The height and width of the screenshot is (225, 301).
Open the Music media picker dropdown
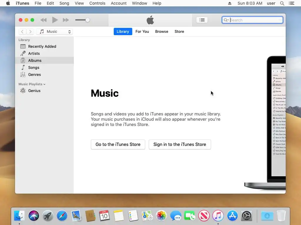pyautogui.click(x=54, y=32)
